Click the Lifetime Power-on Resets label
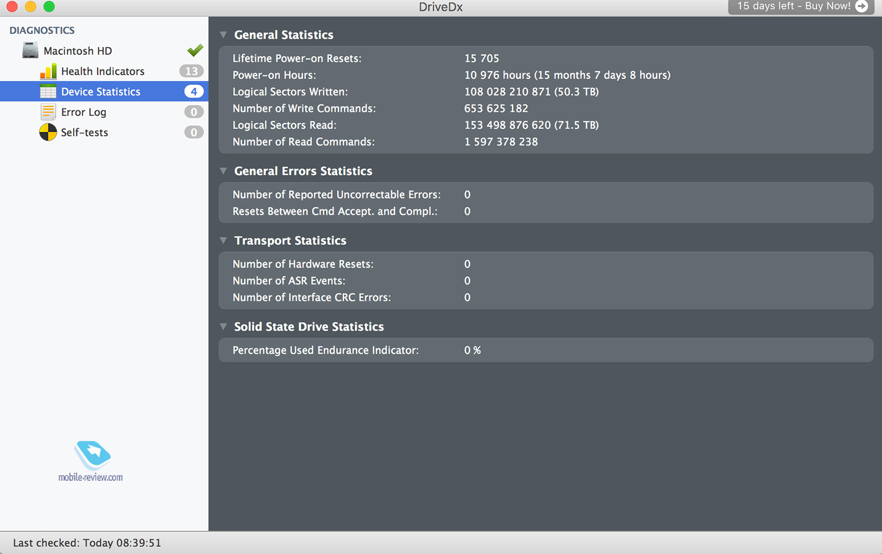 point(297,58)
